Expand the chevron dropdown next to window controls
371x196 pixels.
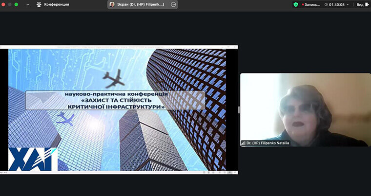(x=27, y=4)
